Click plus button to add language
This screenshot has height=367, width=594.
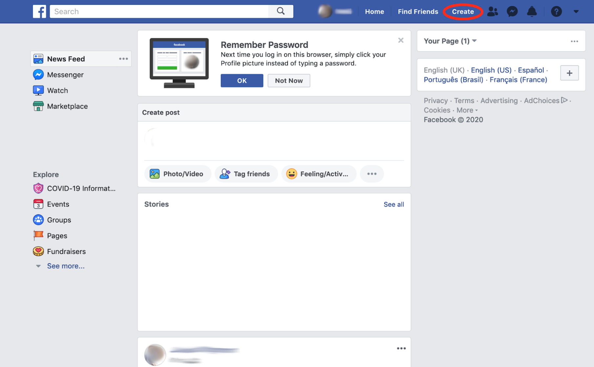tap(569, 73)
